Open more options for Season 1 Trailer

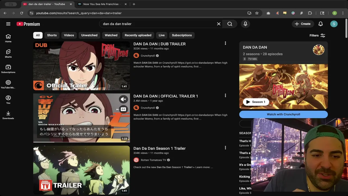225,148
